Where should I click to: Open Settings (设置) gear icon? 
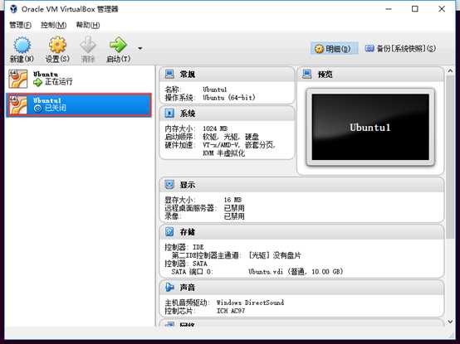click(57, 46)
